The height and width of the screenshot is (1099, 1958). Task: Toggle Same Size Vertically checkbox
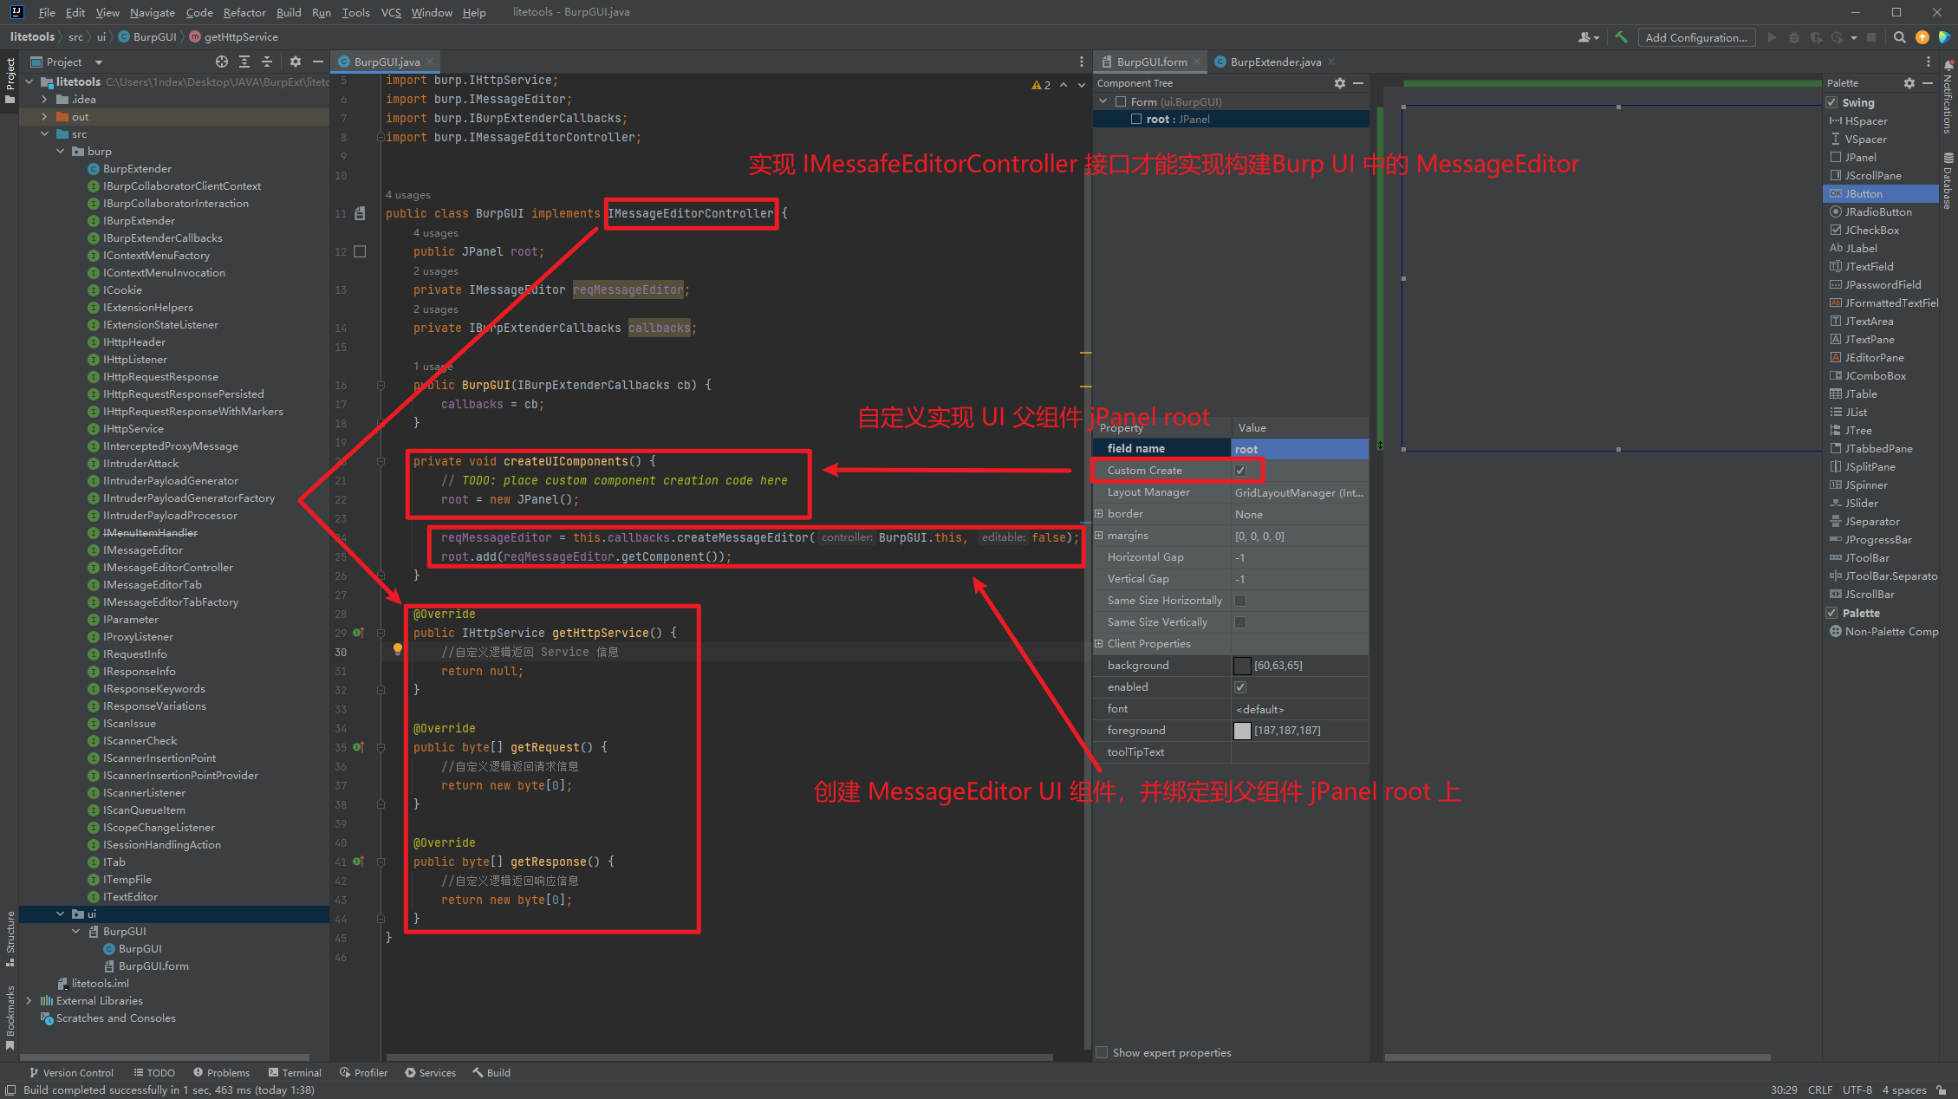pos(1240,622)
